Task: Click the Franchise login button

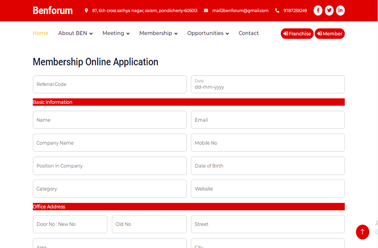Action: [297, 33]
